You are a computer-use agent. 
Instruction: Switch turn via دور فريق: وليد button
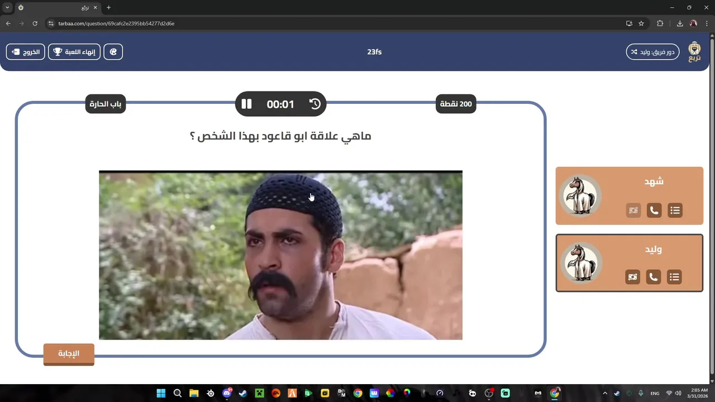[x=652, y=52]
